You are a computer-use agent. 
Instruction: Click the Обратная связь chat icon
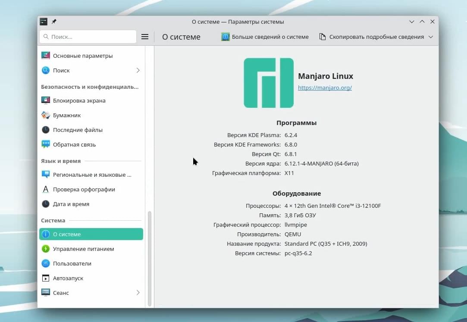pyautogui.click(x=46, y=144)
